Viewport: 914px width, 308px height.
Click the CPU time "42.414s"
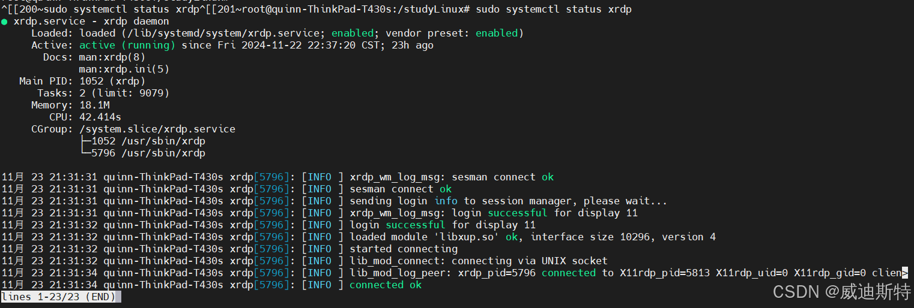coord(100,117)
